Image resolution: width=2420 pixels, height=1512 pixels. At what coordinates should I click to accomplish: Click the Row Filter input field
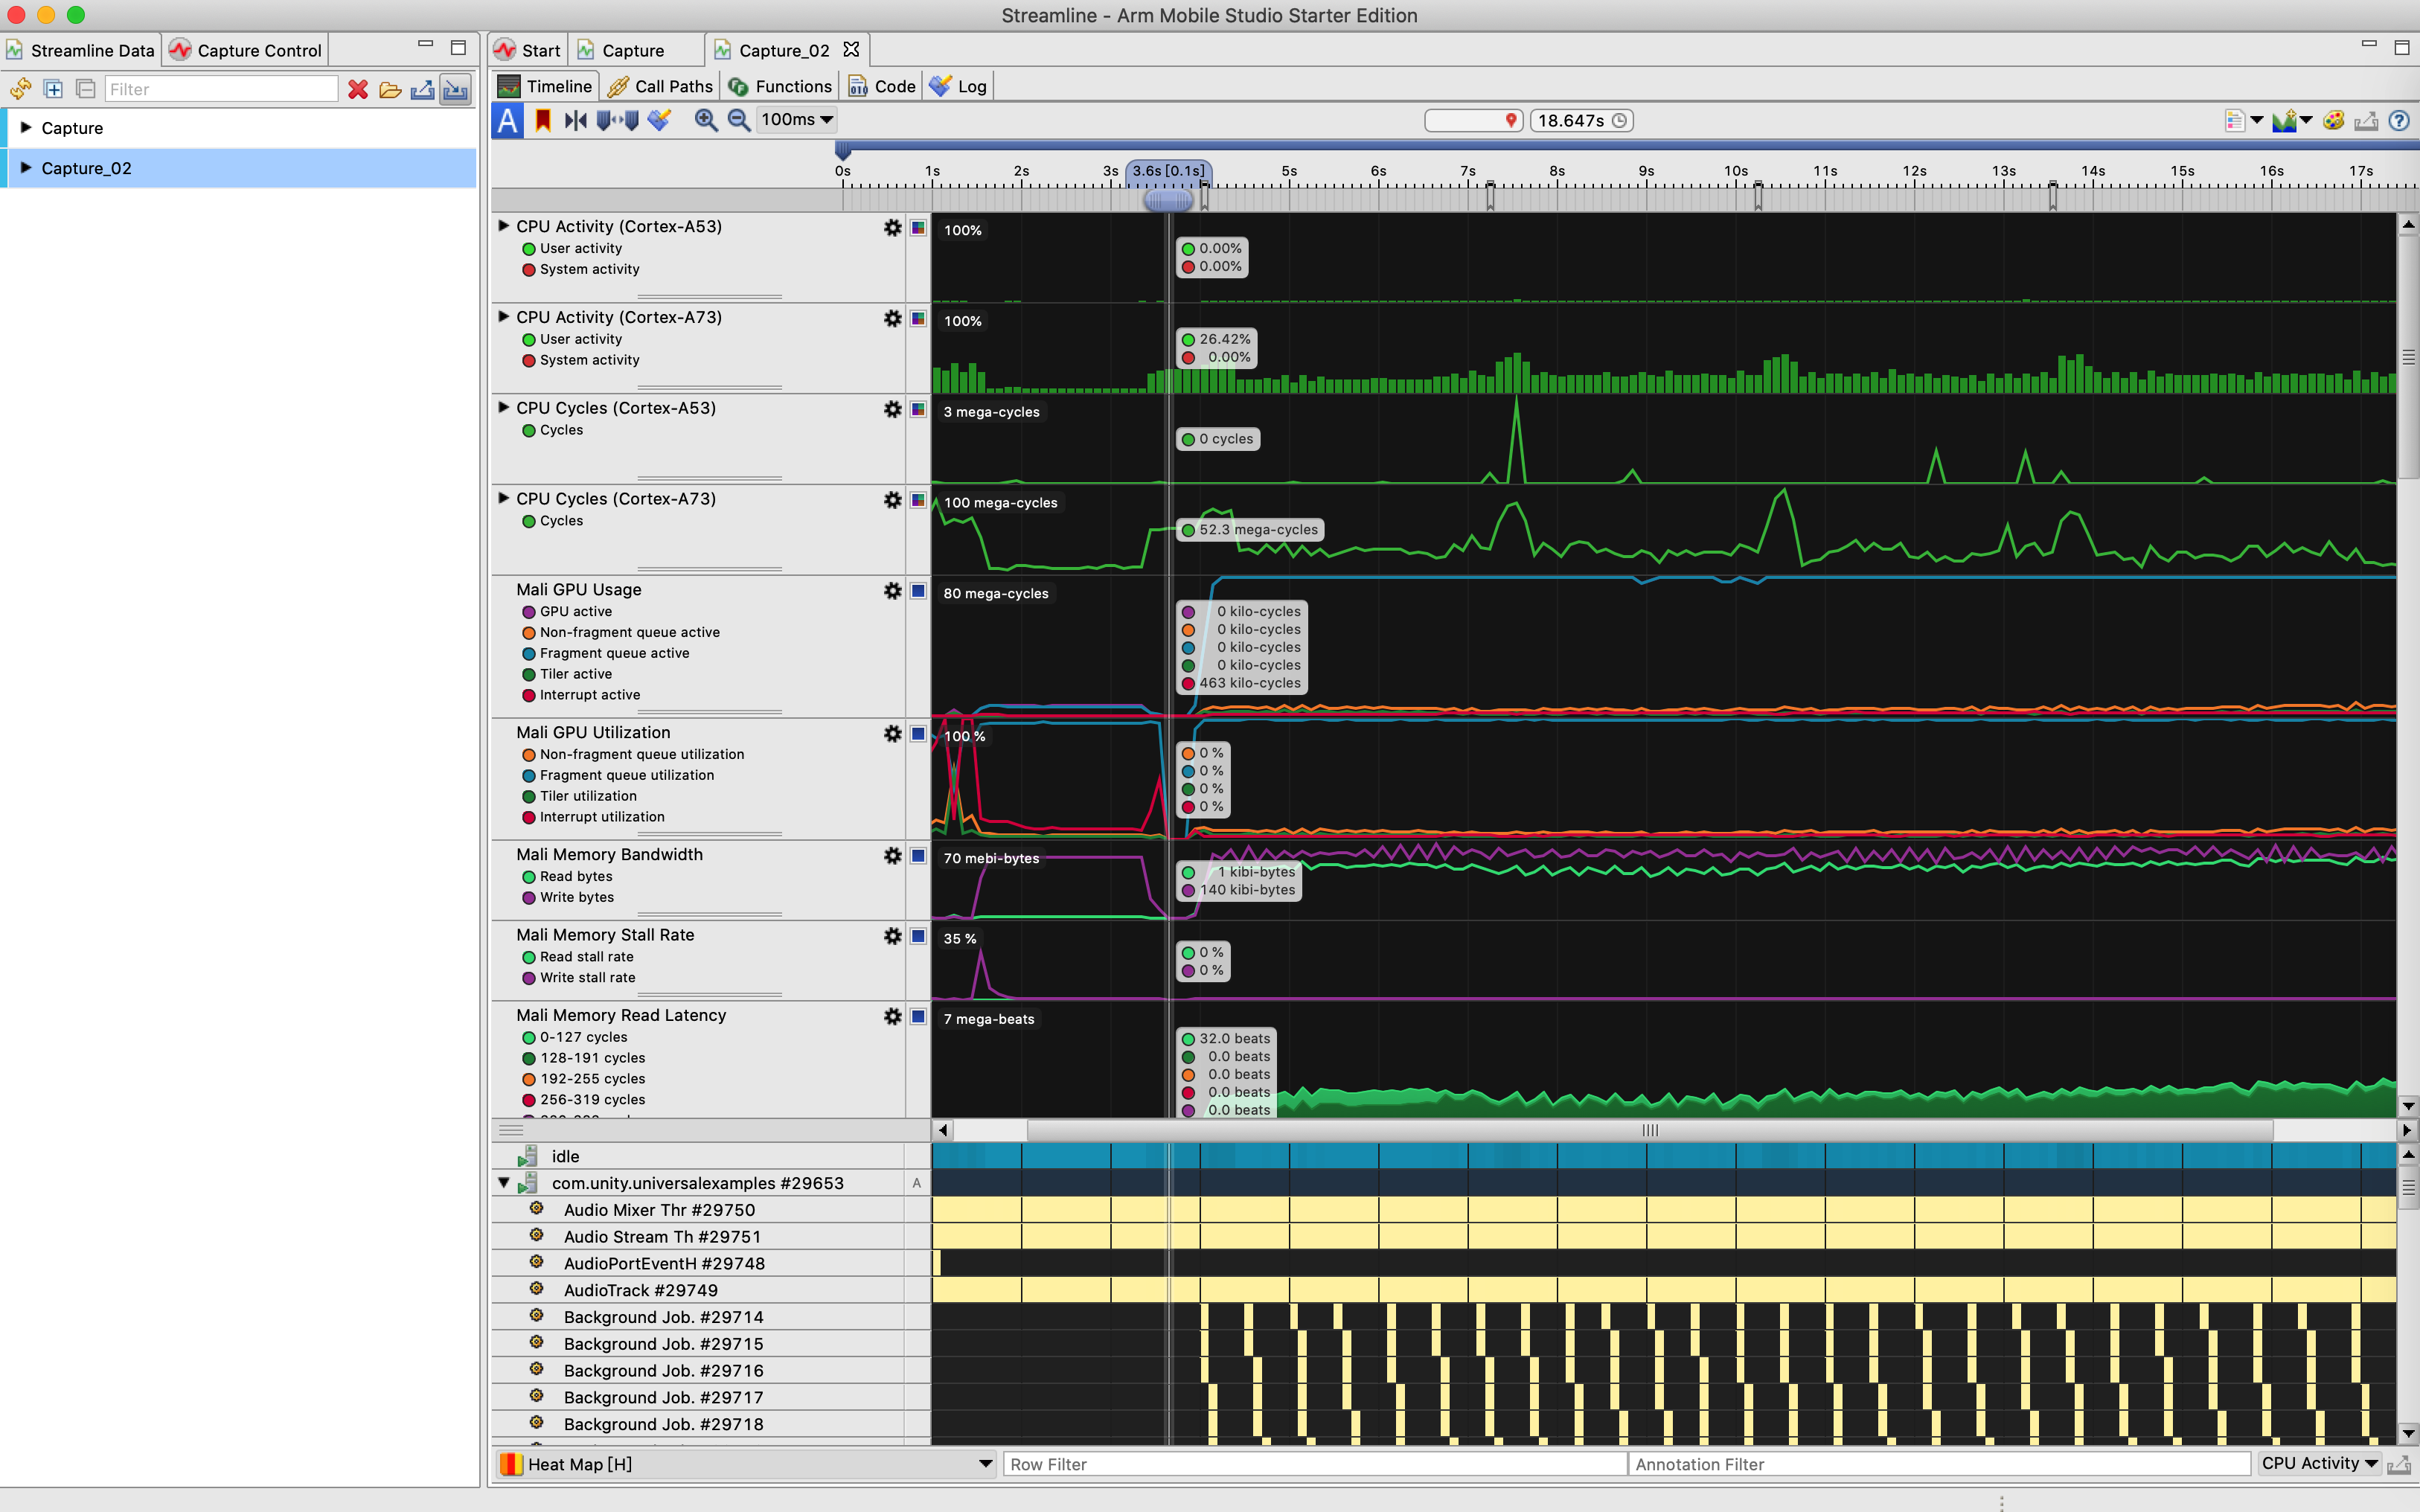1313,1464
